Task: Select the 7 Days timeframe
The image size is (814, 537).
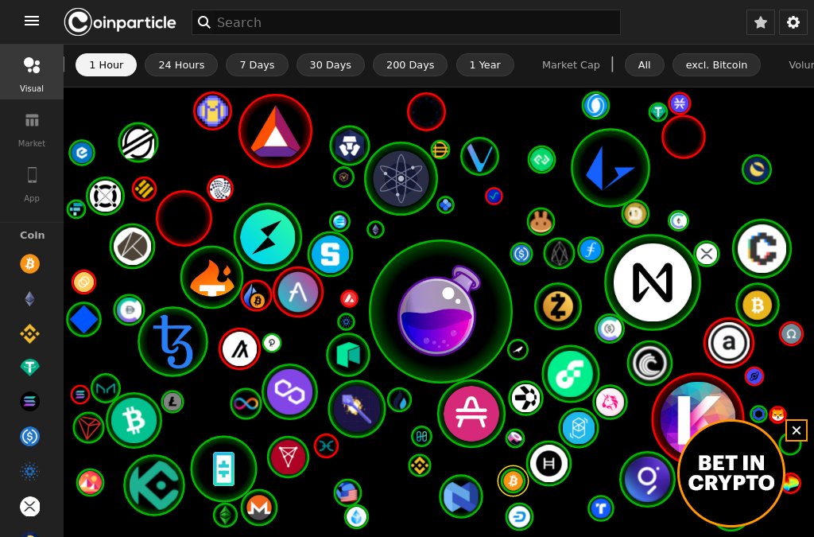Action: tap(257, 65)
